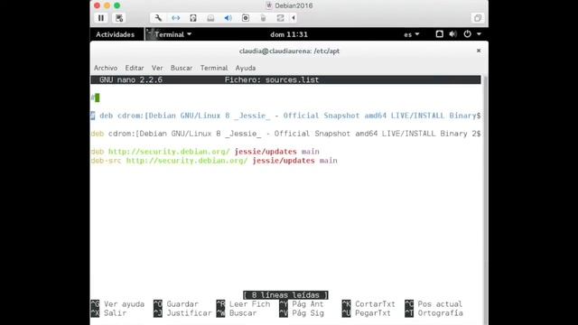Click the '8 líneas leídas' status message
Image resolution: width=578 pixels, height=325 pixels.
point(285,295)
